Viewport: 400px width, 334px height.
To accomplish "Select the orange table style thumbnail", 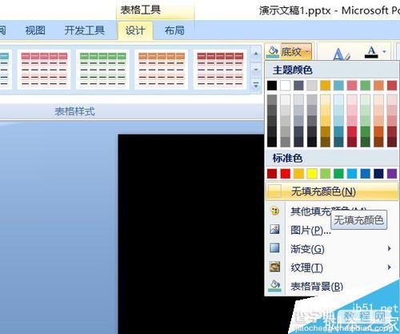I will tap(162, 70).
